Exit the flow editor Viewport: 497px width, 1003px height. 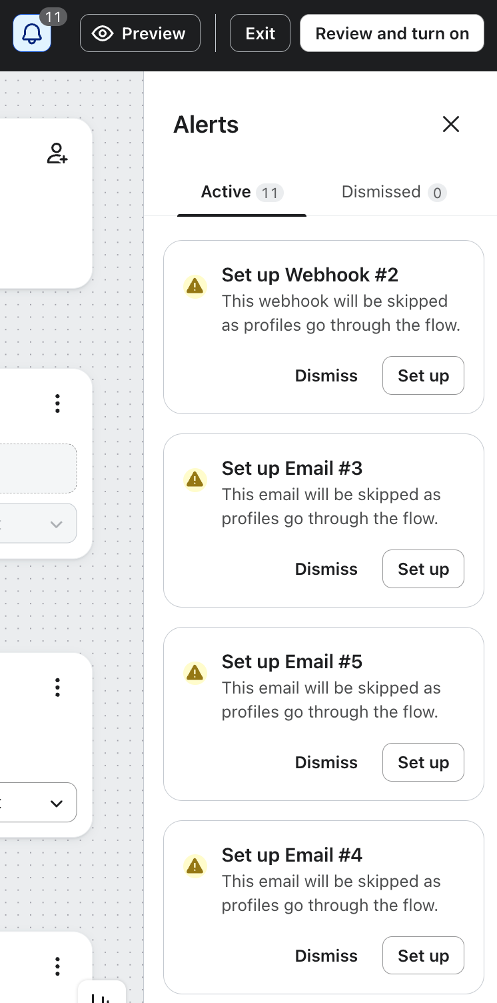[260, 33]
